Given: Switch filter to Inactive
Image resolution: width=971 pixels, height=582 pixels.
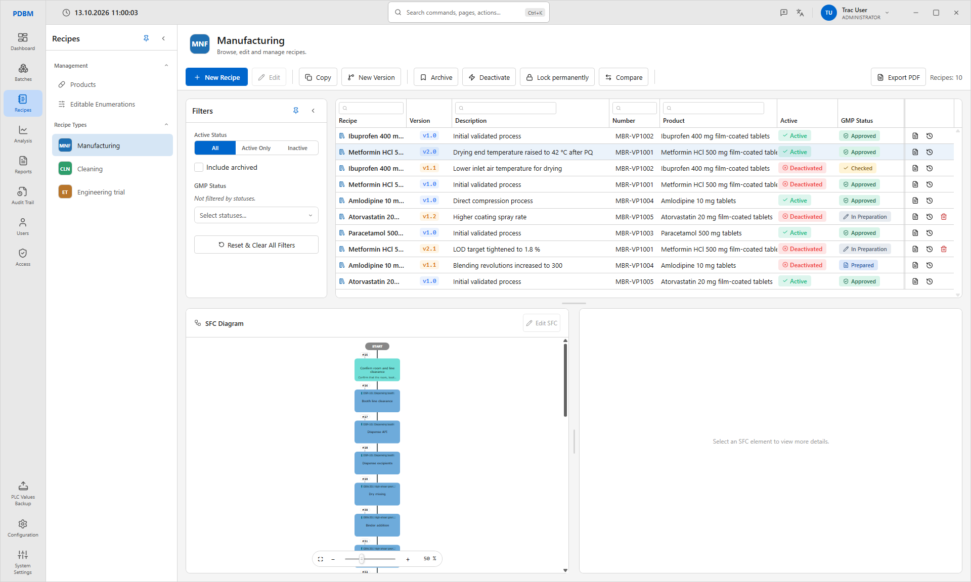Looking at the screenshot, I should coord(297,148).
